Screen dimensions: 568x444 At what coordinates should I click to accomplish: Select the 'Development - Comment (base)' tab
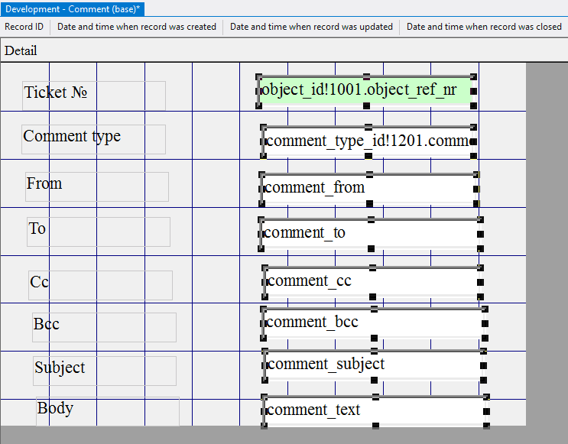click(73, 8)
